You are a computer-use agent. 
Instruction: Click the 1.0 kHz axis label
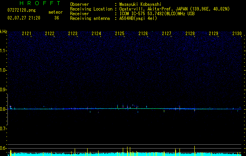[x=3, y=70]
